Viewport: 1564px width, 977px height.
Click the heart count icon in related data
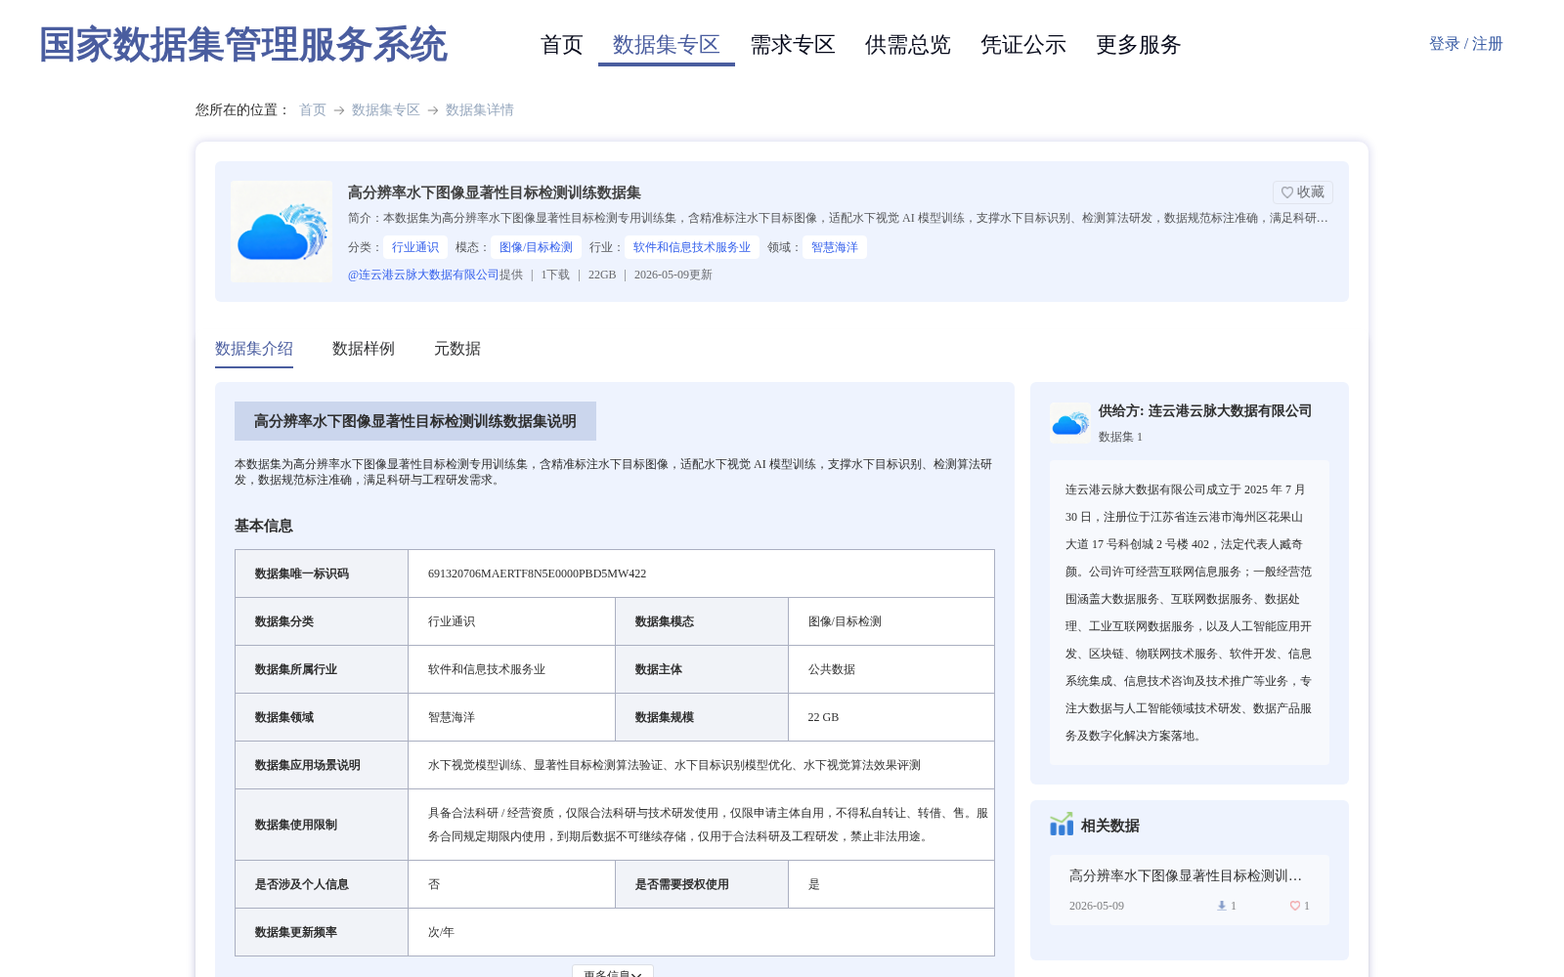pyautogui.click(x=1295, y=906)
